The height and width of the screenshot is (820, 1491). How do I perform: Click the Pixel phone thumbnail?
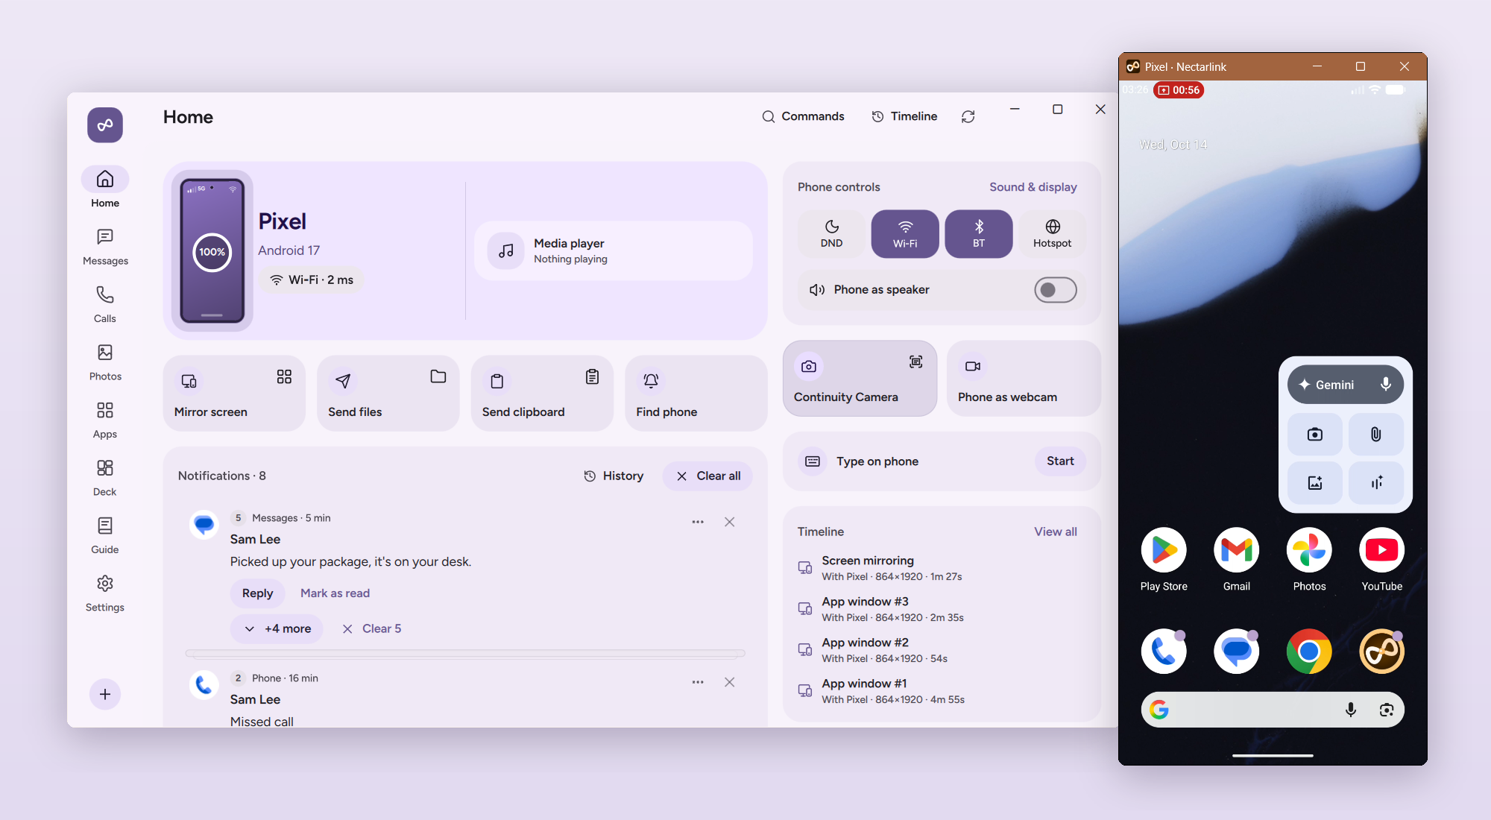(212, 250)
